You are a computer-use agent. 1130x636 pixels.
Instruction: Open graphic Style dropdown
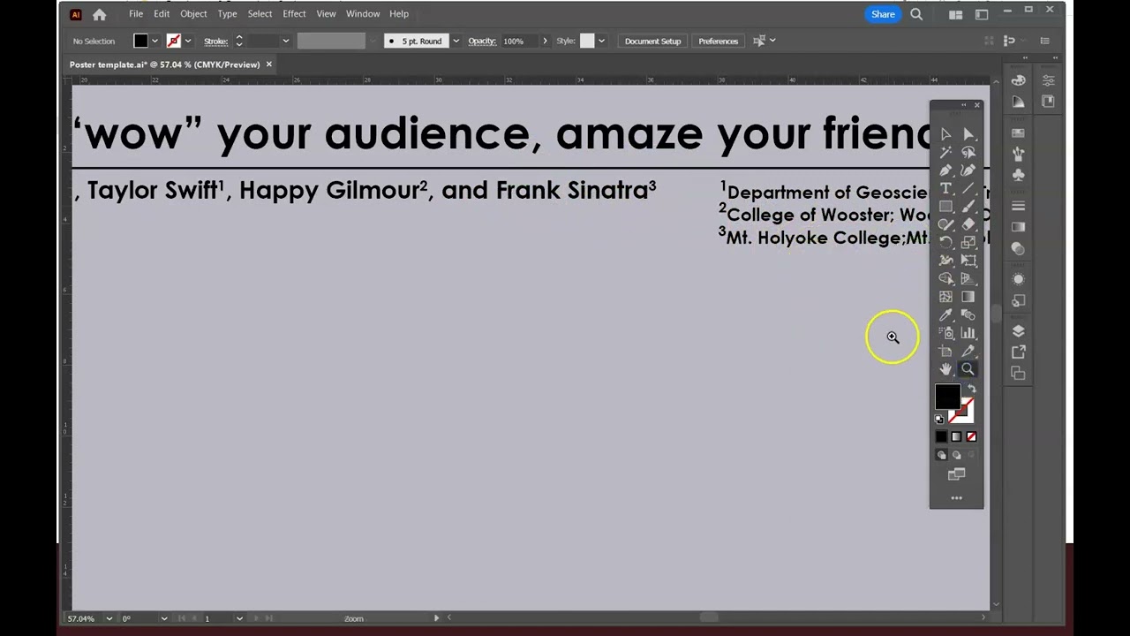coord(601,41)
